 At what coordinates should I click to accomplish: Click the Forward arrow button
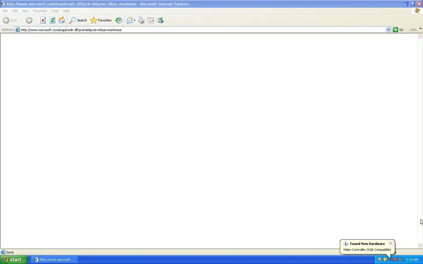coord(29,20)
